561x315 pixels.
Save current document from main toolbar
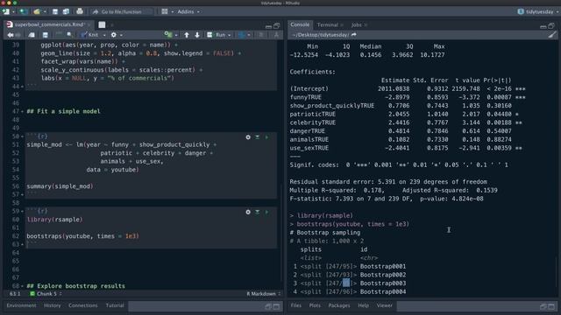[x=54, y=11]
